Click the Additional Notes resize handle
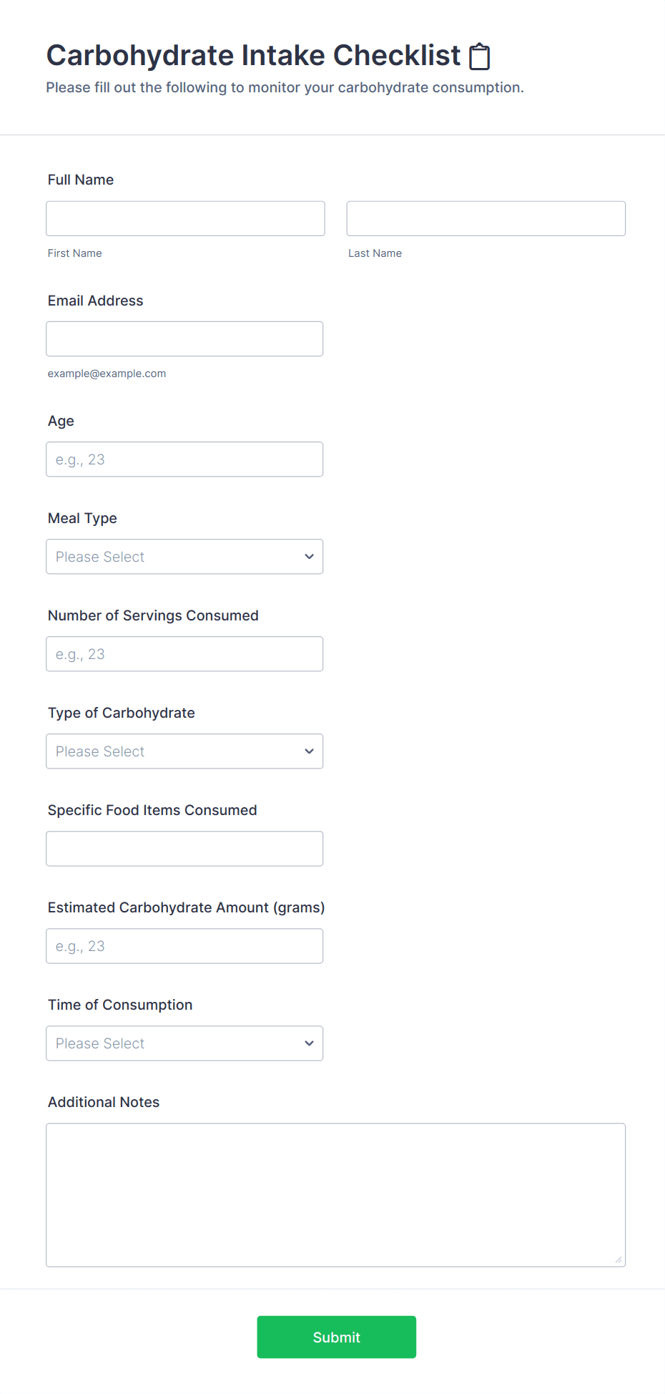Screen dimensions: 665x1394 (619, 1259)
